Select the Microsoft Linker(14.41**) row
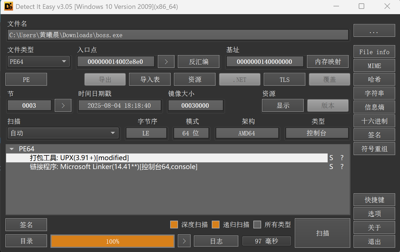This screenshot has height=252, width=400. click(167, 167)
